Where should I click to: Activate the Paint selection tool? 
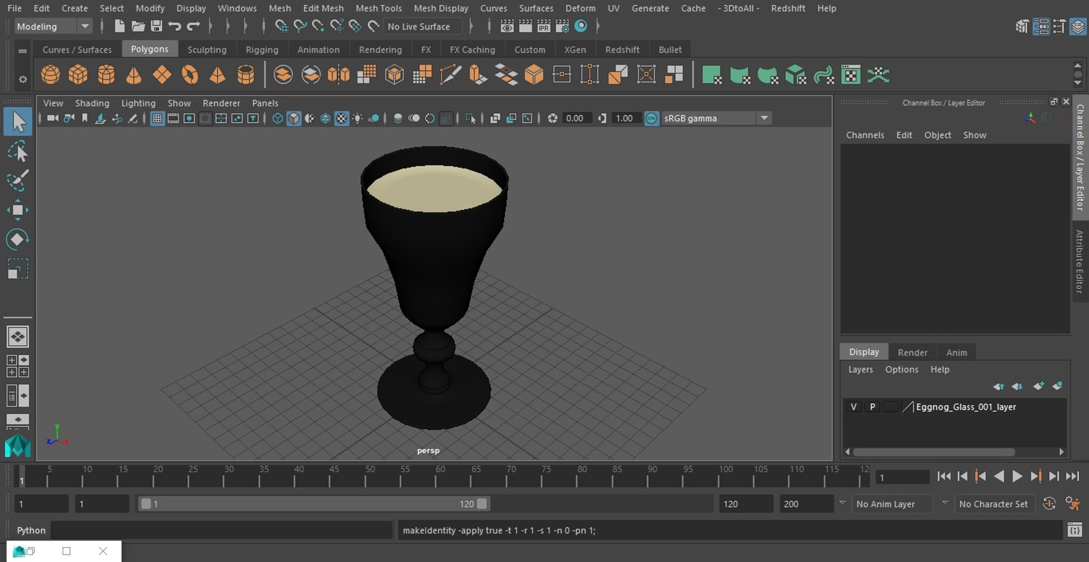click(x=18, y=180)
